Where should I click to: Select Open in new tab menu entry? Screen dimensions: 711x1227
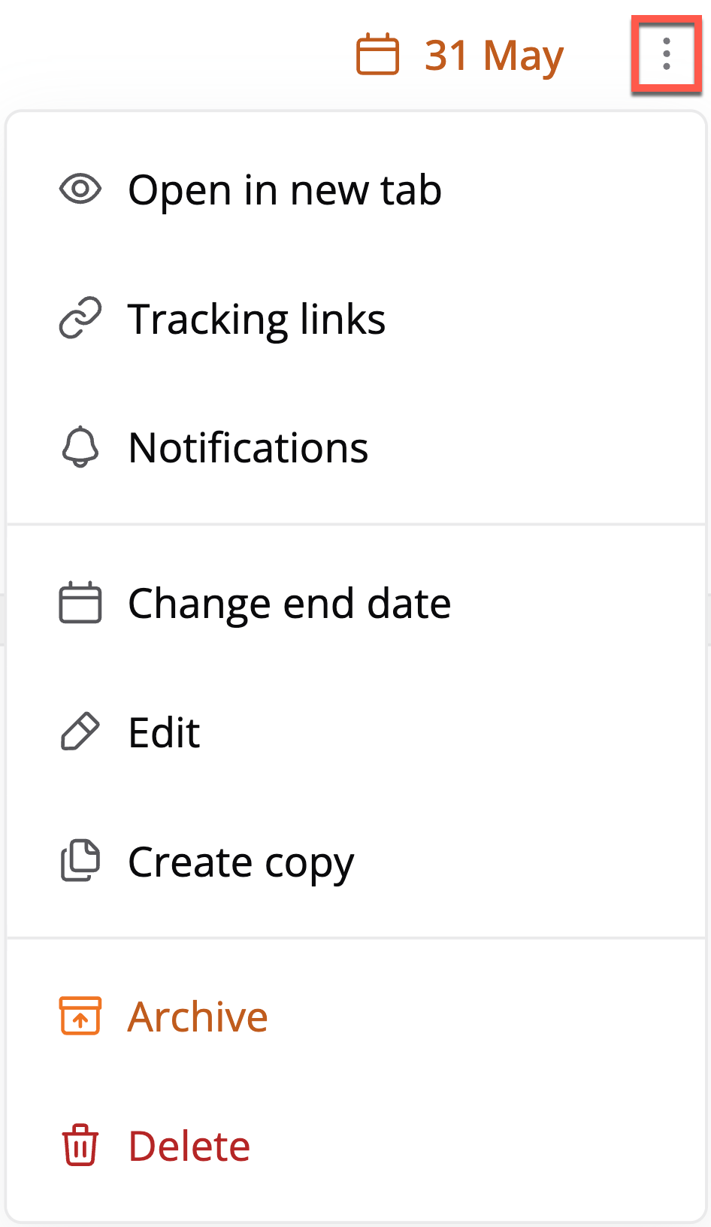(356, 189)
